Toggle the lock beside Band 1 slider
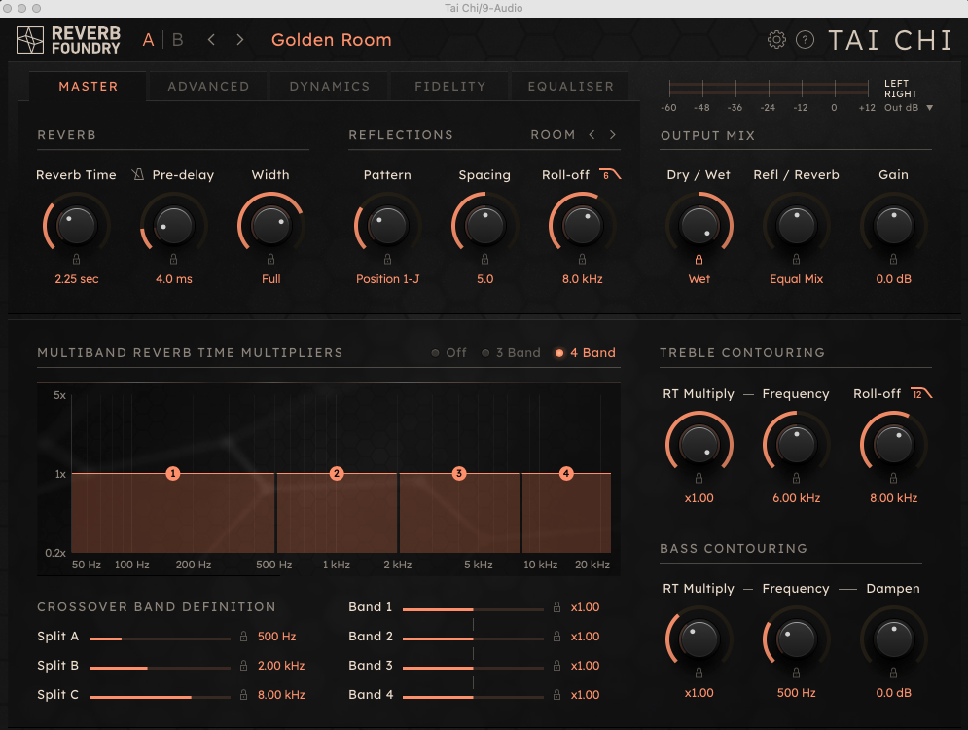The width and height of the screenshot is (968, 730). (556, 607)
